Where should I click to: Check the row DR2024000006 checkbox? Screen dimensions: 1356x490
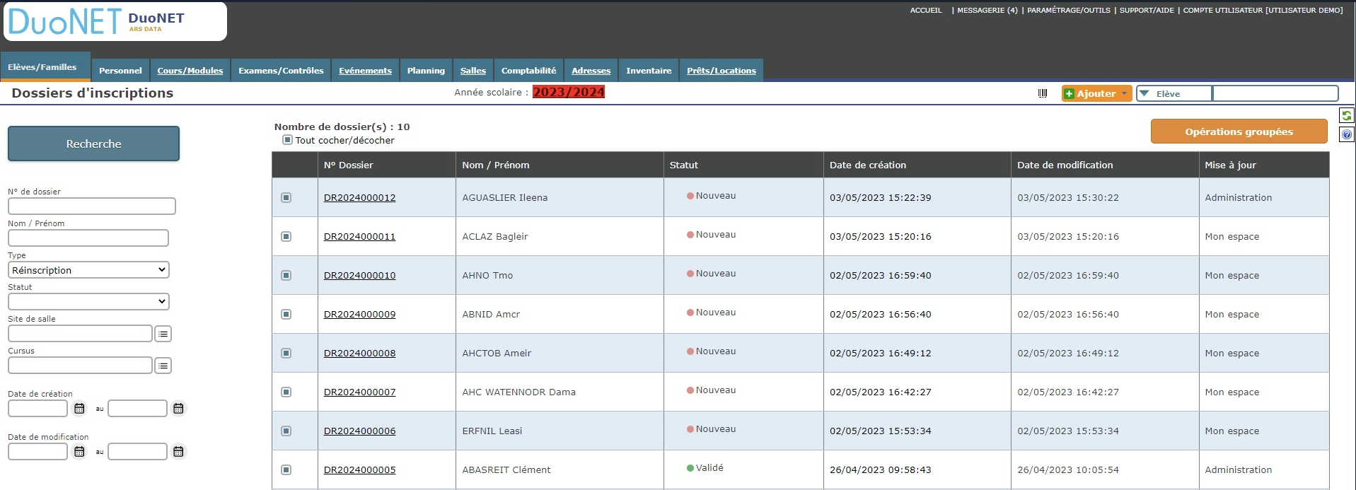click(x=286, y=431)
